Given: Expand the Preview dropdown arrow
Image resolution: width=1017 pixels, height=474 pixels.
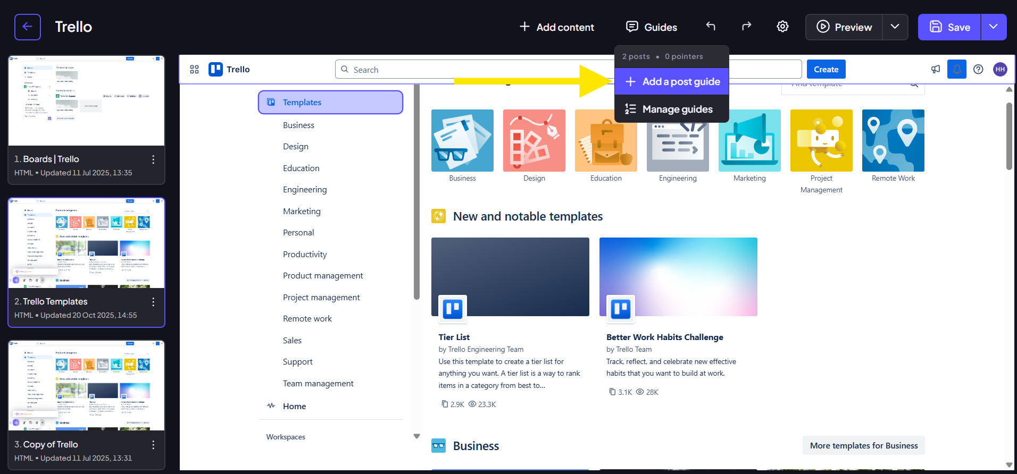Looking at the screenshot, I should [x=895, y=27].
